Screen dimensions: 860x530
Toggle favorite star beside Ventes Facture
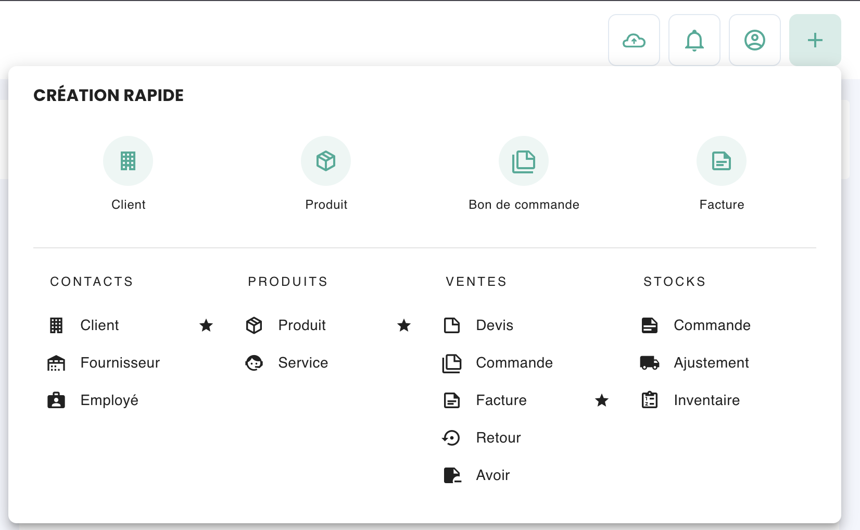602,400
